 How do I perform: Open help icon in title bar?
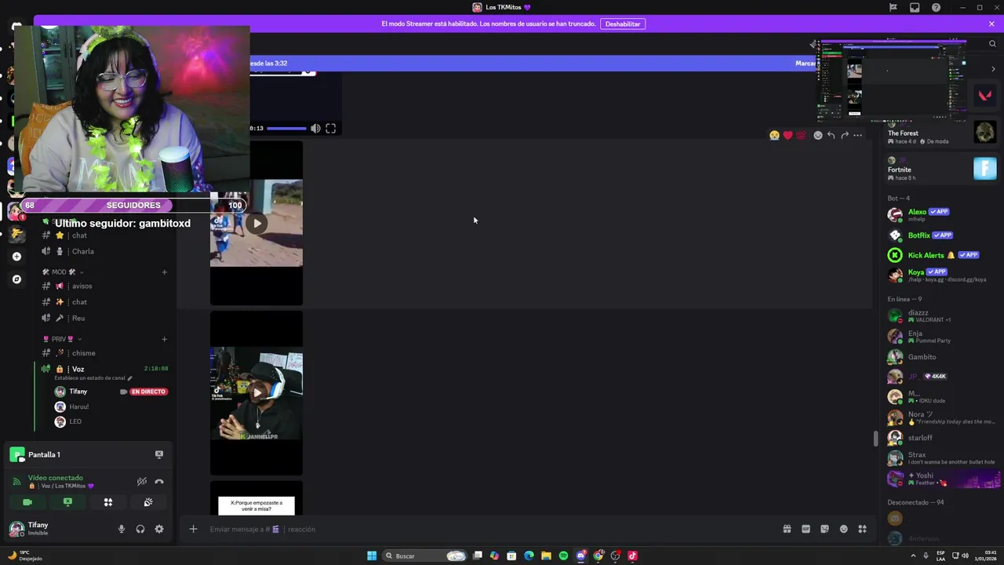(936, 7)
